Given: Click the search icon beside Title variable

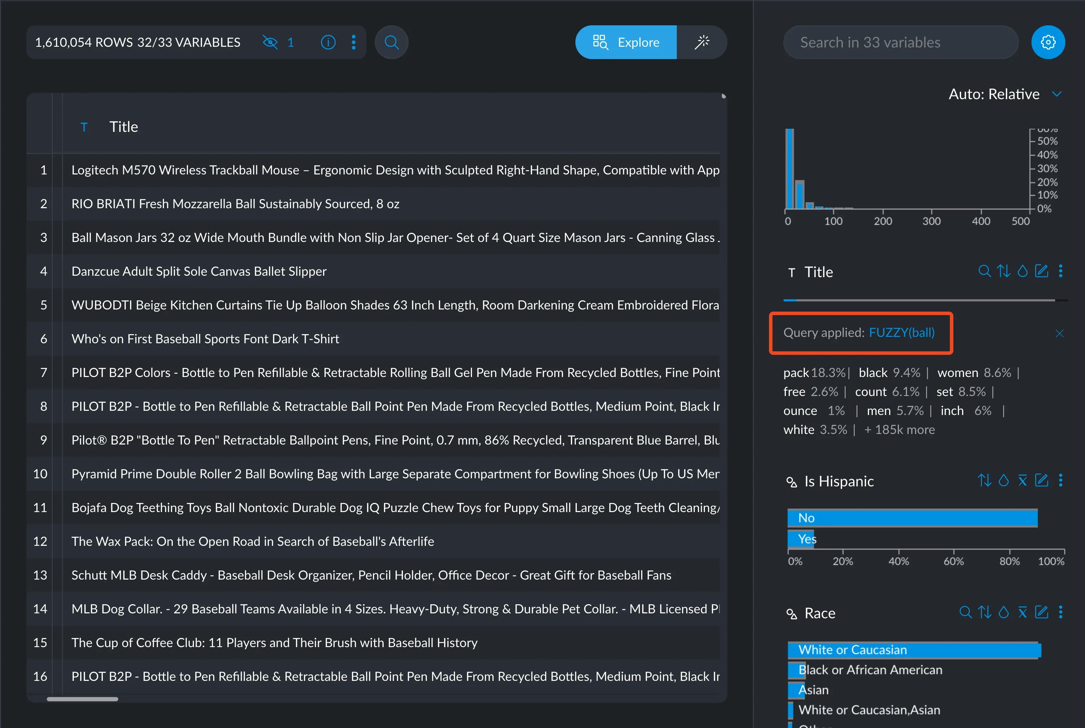Looking at the screenshot, I should point(984,271).
